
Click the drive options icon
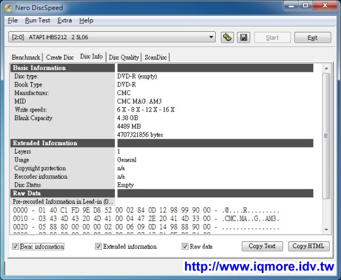pos(227,38)
